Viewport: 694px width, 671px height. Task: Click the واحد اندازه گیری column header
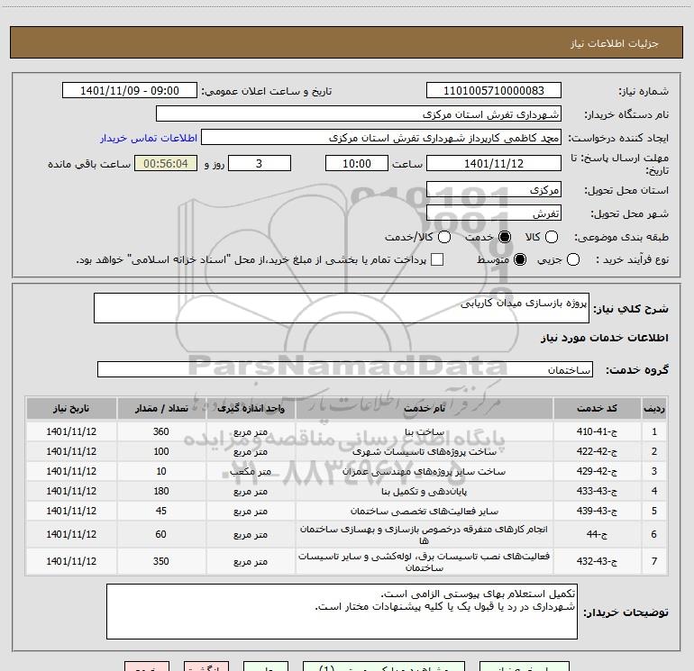point(251,408)
